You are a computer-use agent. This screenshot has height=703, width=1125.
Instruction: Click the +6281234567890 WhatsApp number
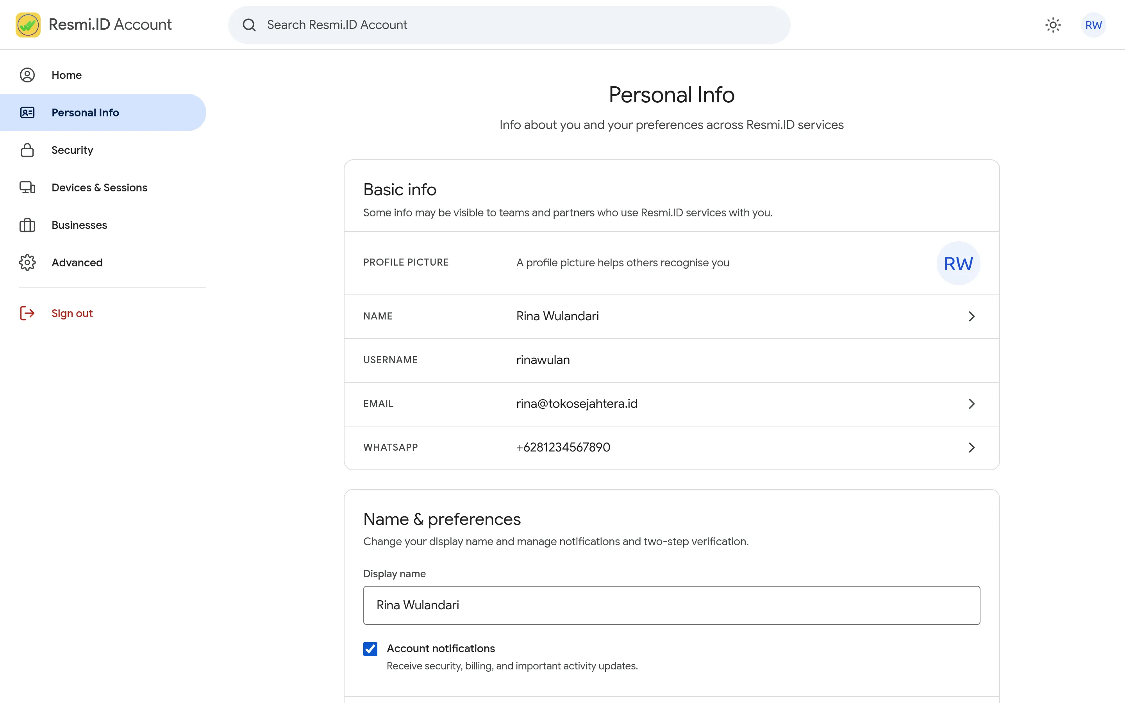click(x=563, y=447)
